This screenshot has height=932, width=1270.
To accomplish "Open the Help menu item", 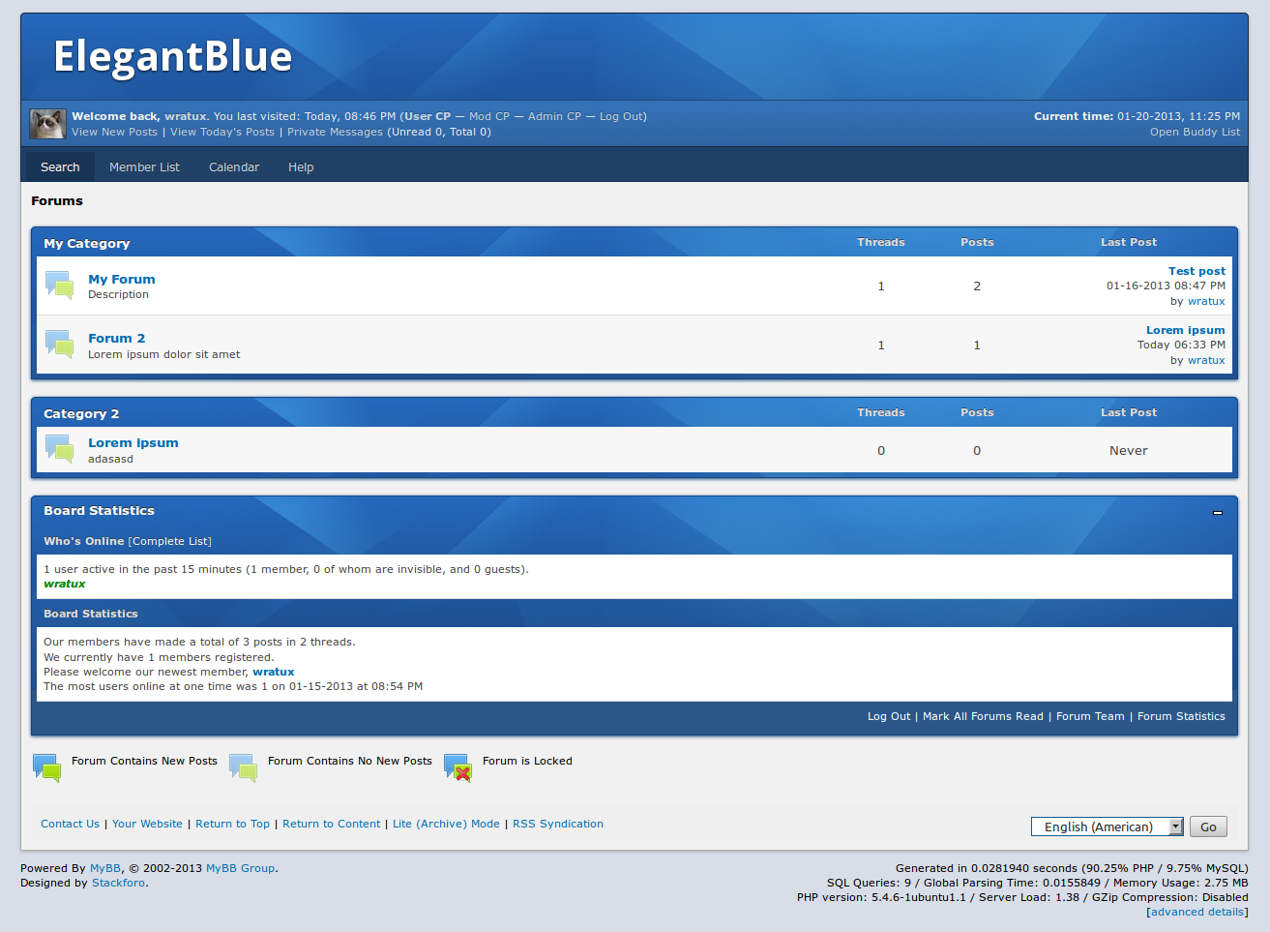I will point(301,167).
